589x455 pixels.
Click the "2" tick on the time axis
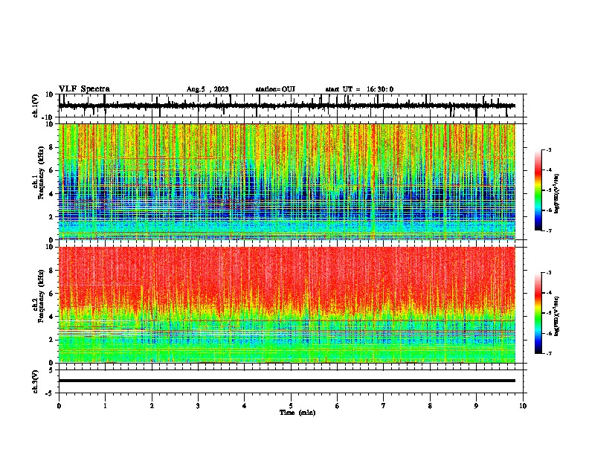click(x=152, y=406)
